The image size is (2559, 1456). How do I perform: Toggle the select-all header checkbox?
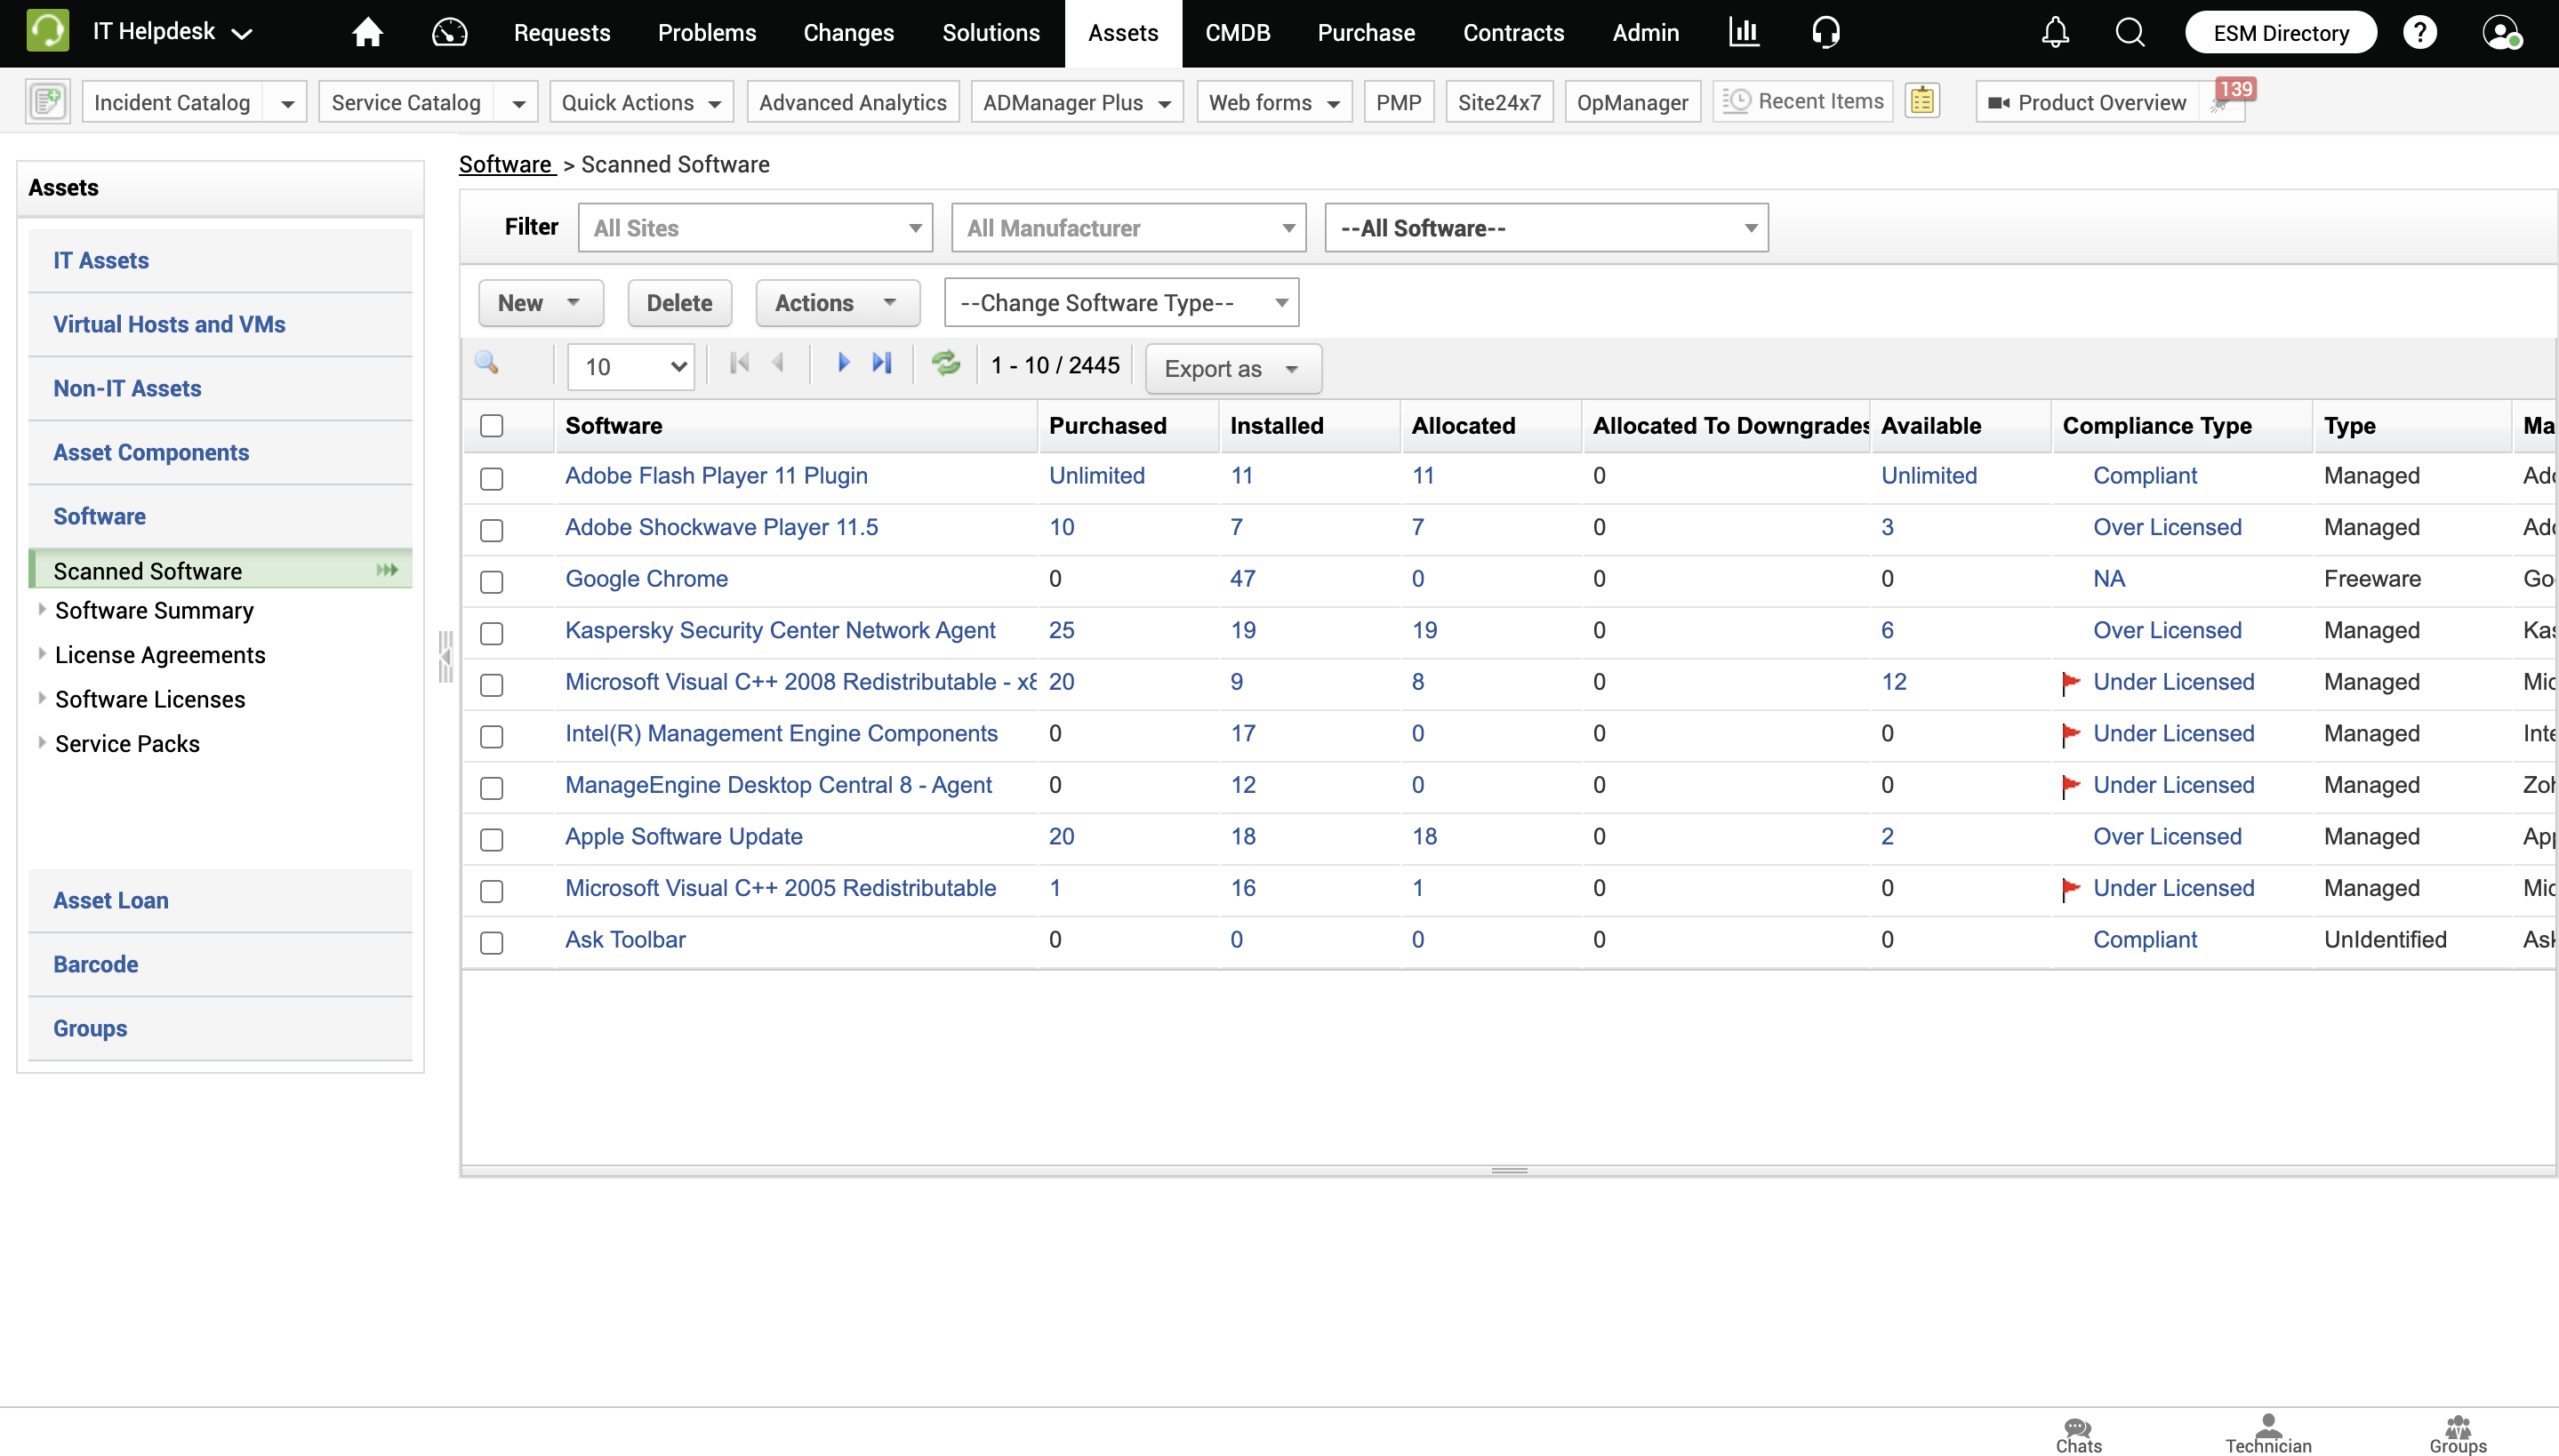tap(491, 426)
